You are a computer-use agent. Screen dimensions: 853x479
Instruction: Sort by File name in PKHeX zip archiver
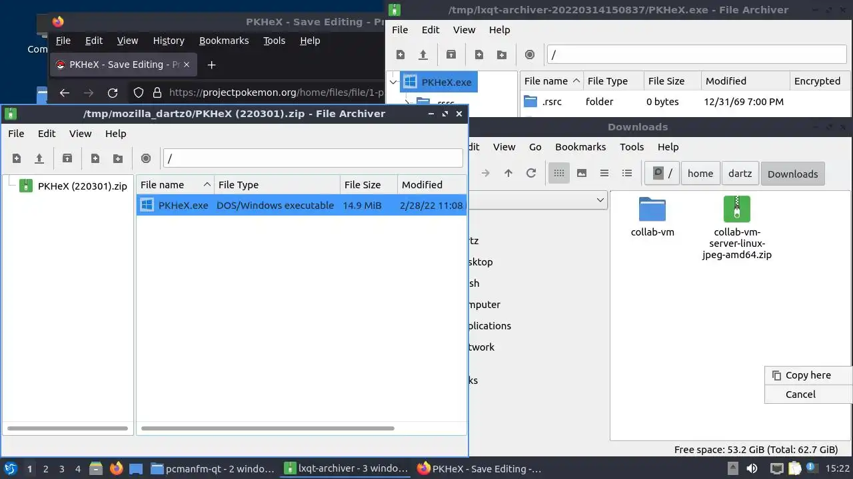pyautogui.click(x=175, y=185)
